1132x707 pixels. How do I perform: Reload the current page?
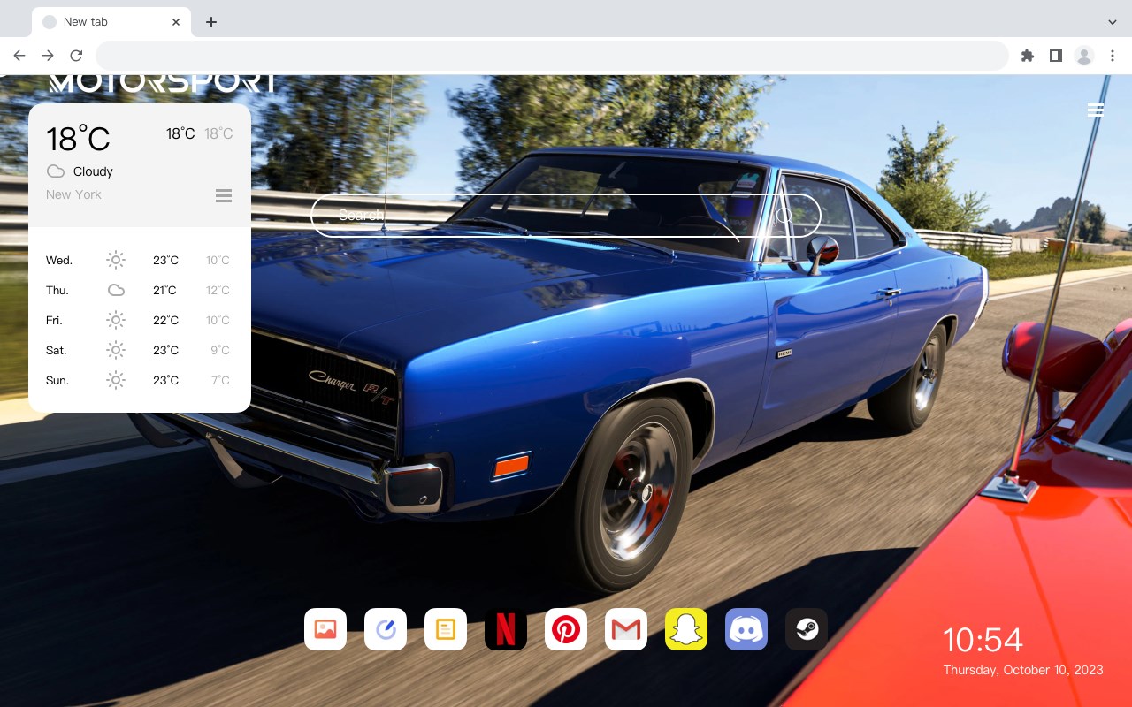(x=76, y=56)
